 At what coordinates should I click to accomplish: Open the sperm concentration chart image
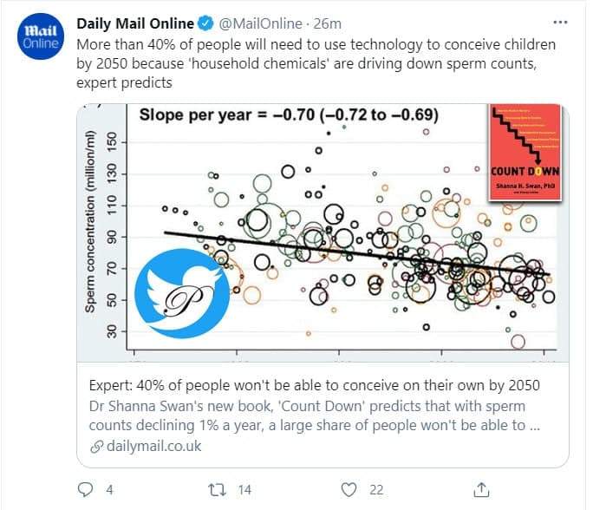[323, 232]
